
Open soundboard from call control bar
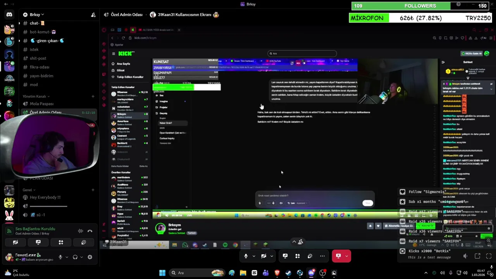pos(310,256)
